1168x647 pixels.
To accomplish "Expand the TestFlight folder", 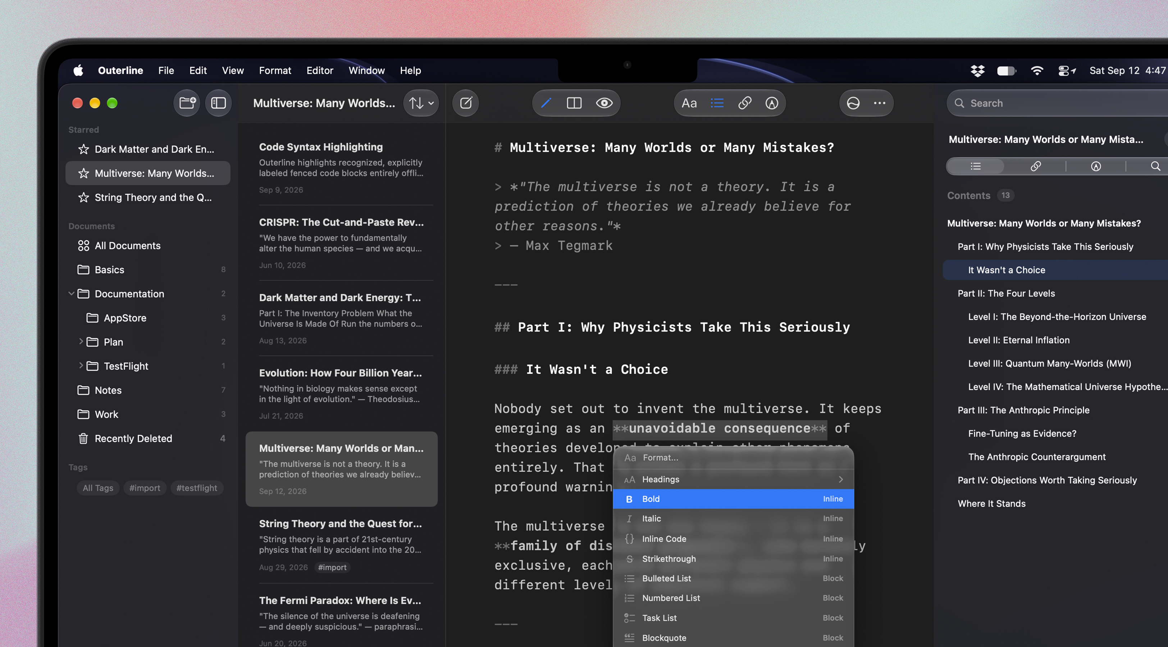I will (81, 366).
